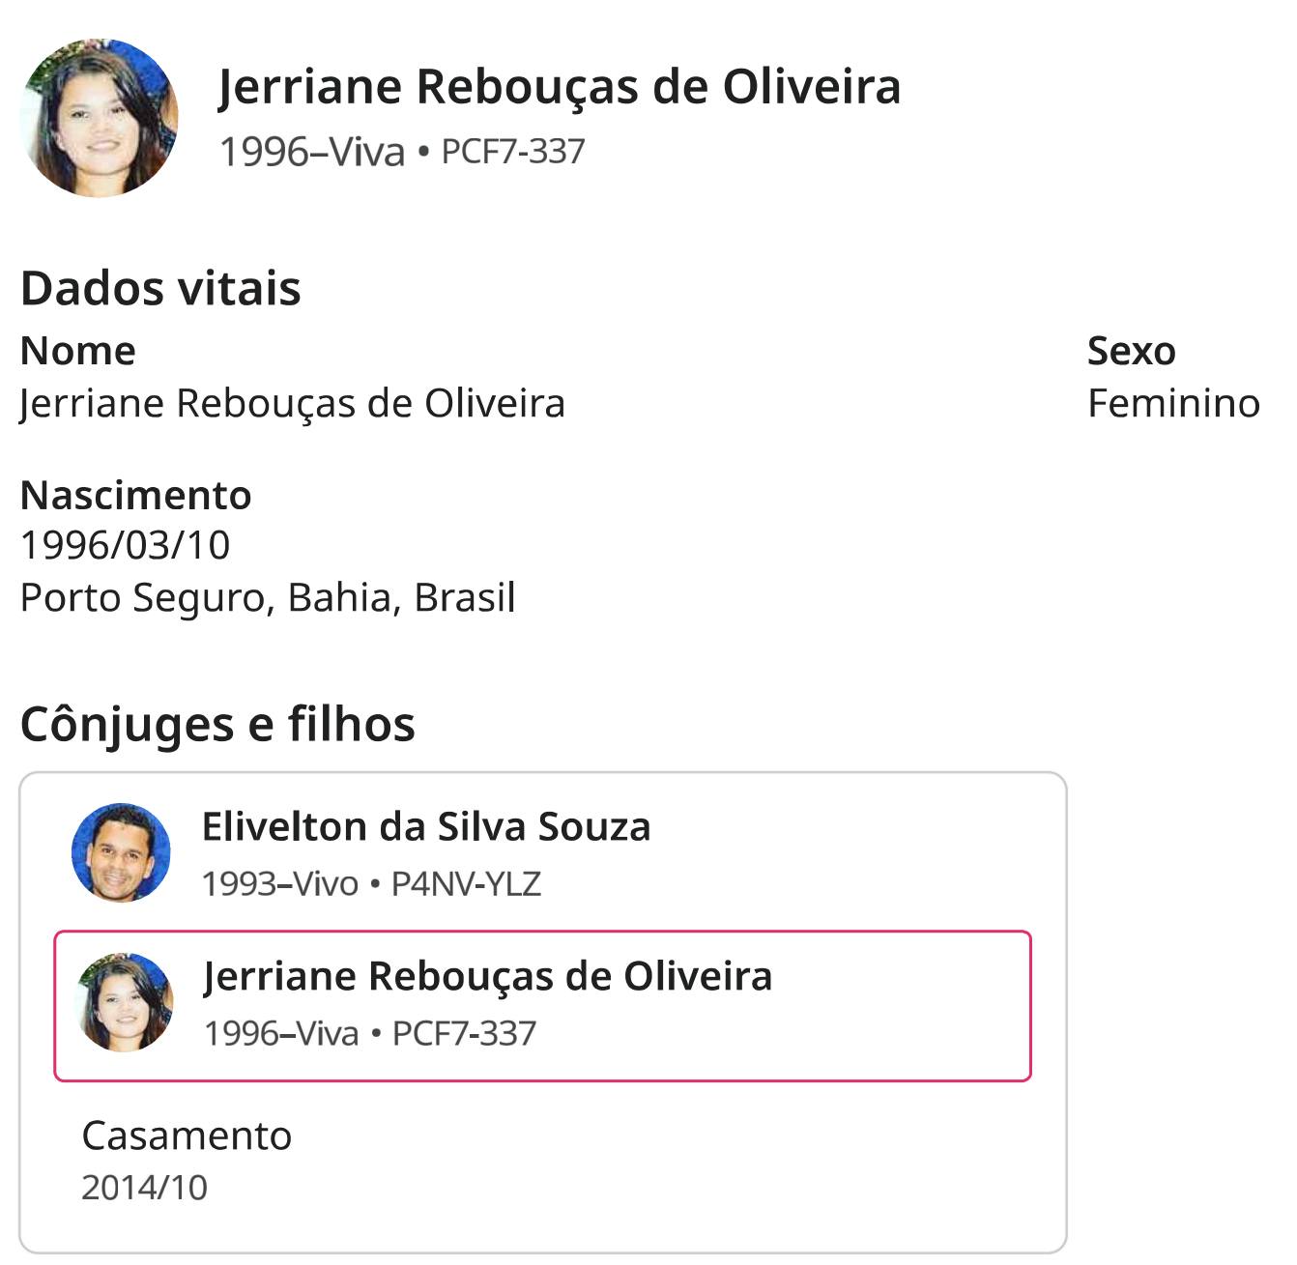Click the Cônjuges e filhos heading

pyautogui.click(x=217, y=724)
